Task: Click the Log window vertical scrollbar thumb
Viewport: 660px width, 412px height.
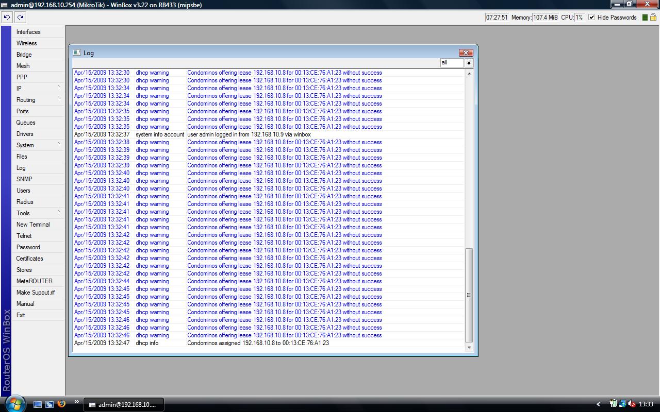Action: (x=469, y=296)
